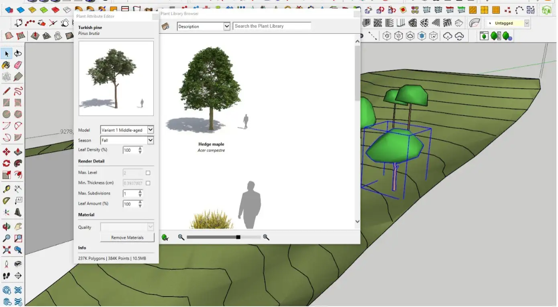The width and height of the screenshot is (558, 307).
Task: Select the Paint Bucket tool
Action: [x=6, y=65]
